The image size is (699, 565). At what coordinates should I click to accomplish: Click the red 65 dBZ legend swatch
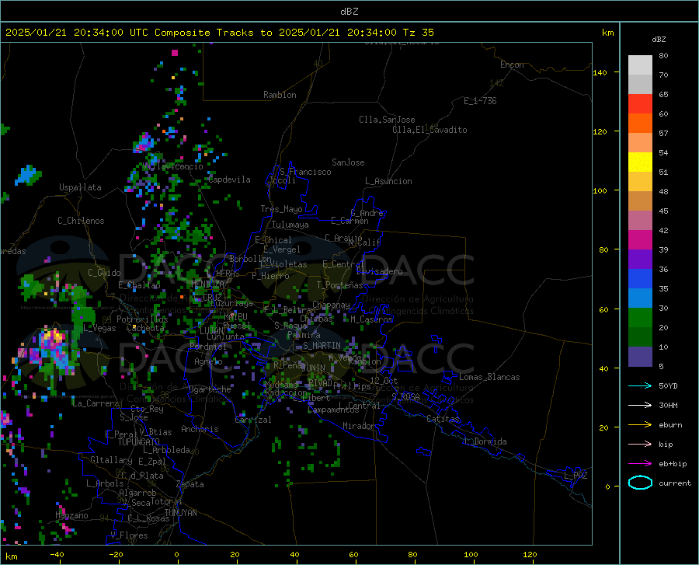[640, 104]
